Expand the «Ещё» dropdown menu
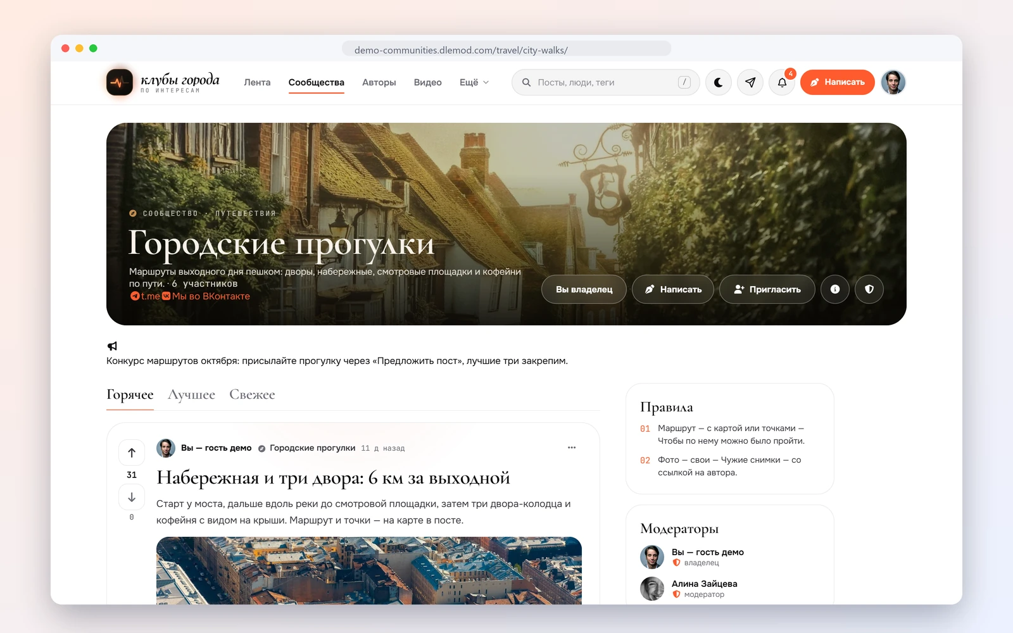 coord(474,82)
